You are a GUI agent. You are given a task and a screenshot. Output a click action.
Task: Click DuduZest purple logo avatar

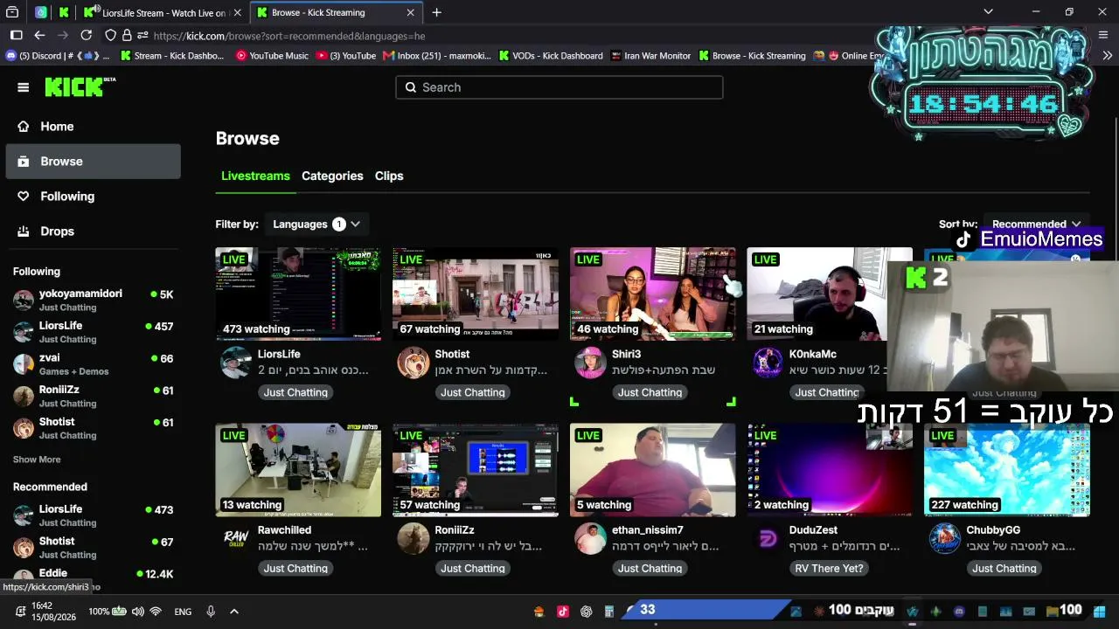point(768,538)
